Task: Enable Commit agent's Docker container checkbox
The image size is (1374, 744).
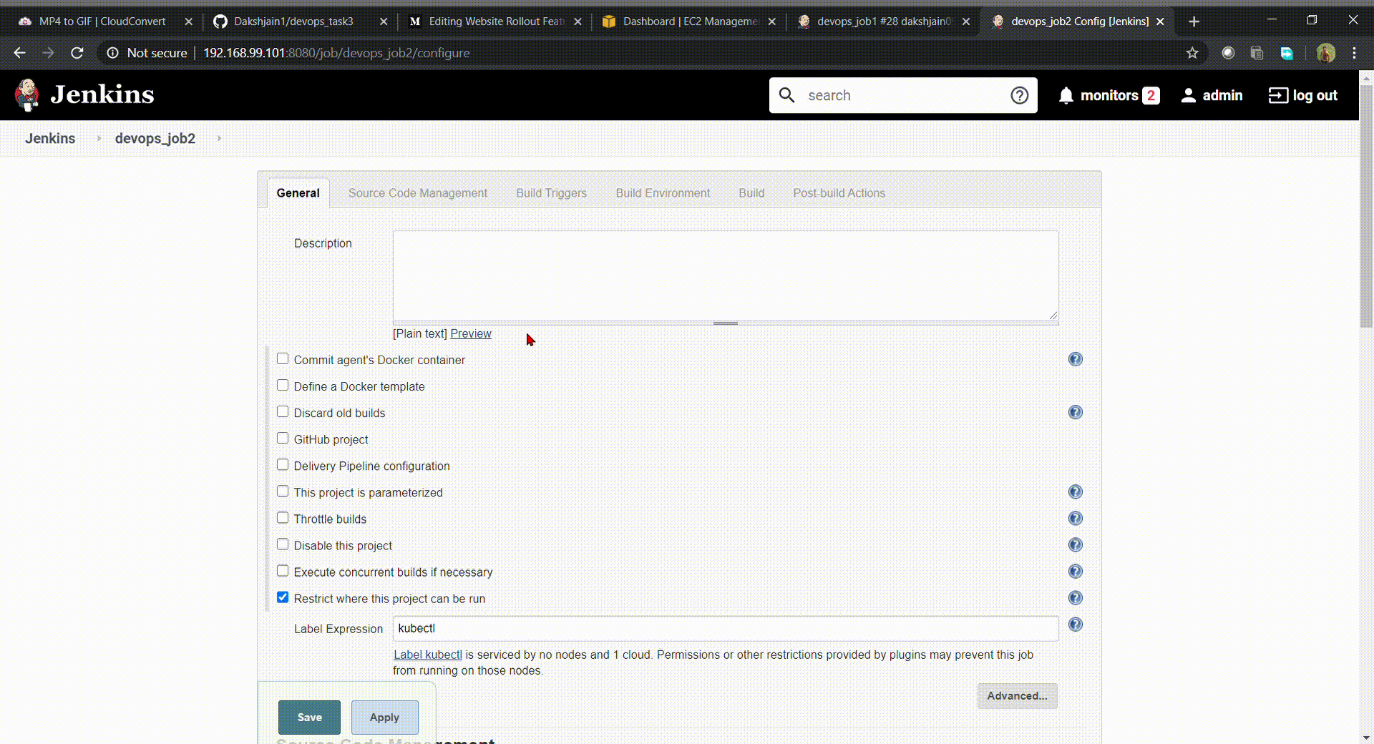Action: 283,359
